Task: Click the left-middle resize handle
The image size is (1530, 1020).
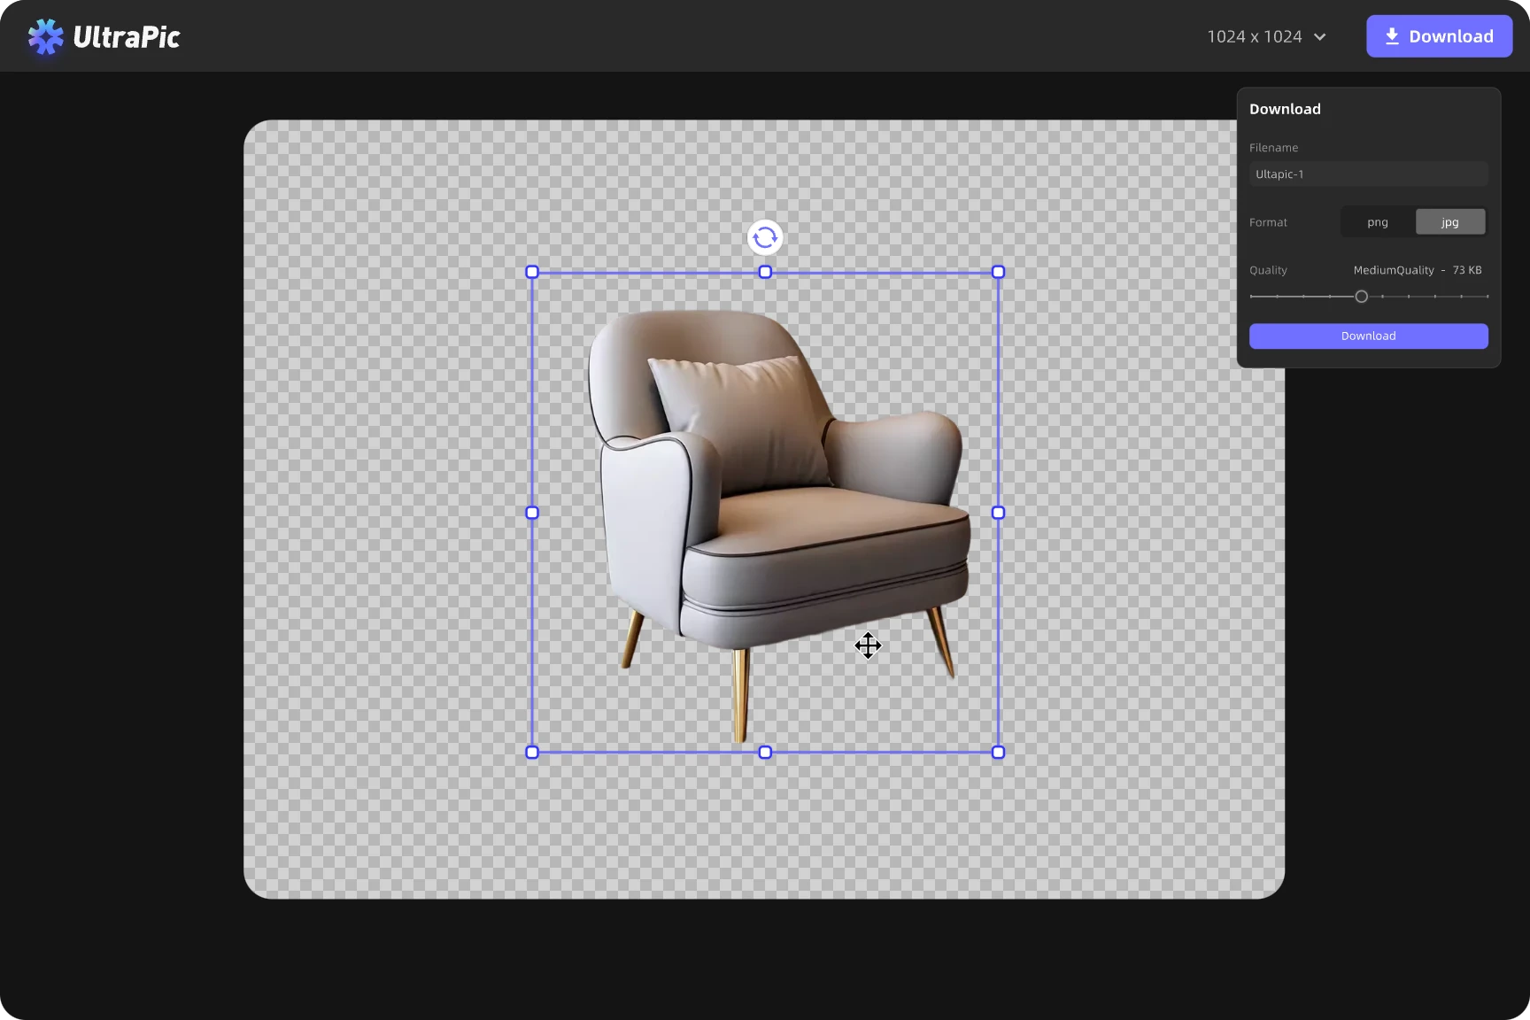Action: pyautogui.click(x=532, y=513)
